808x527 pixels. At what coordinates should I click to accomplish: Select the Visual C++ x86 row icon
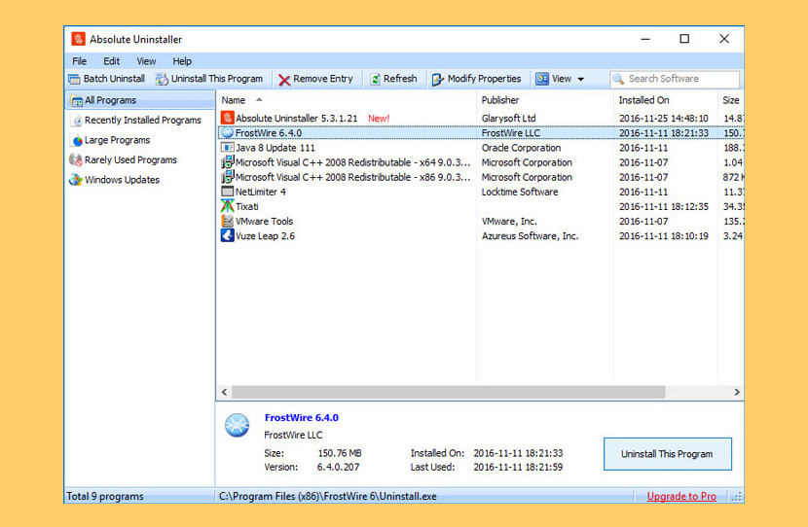[227, 177]
